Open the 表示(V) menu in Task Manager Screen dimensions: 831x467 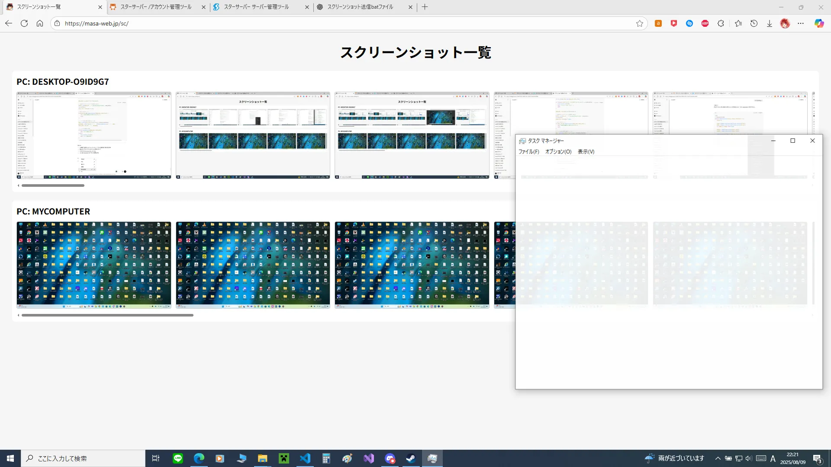pyautogui.click(x=586, y=152)
